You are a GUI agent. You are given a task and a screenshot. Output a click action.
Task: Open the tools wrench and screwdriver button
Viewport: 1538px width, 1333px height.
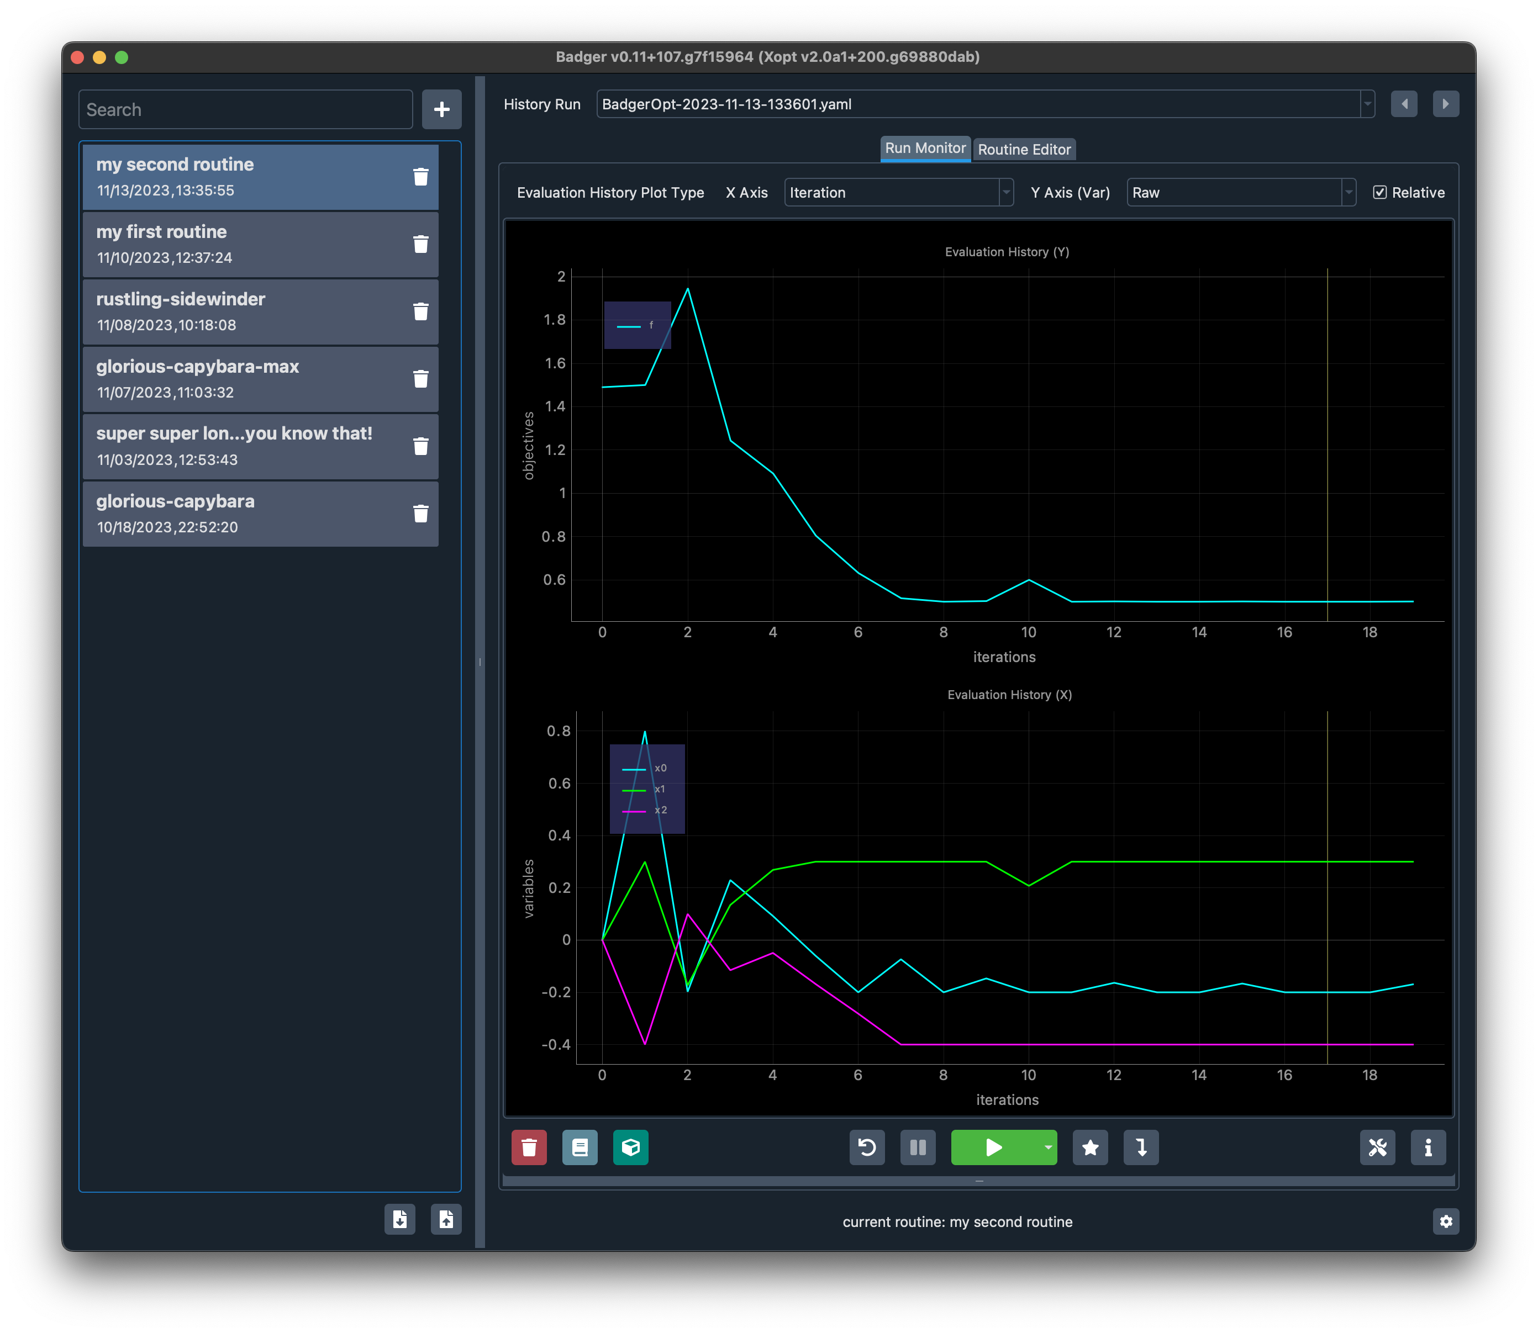[x=1377, y=1147]
